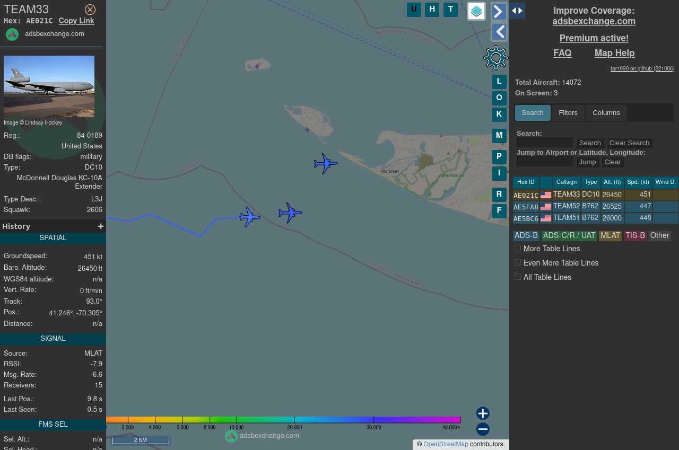Click the adsbexchange logo in info panel
This screenshot has width=679, height=450.
click(x=12, y=34)
